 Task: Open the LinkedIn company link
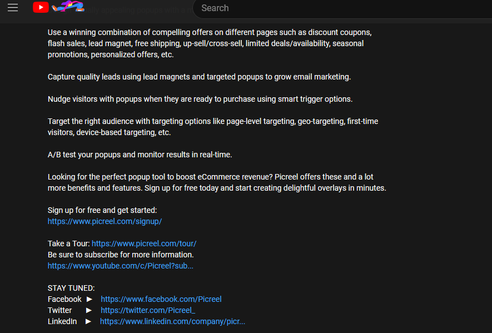(x=172, y=321)
